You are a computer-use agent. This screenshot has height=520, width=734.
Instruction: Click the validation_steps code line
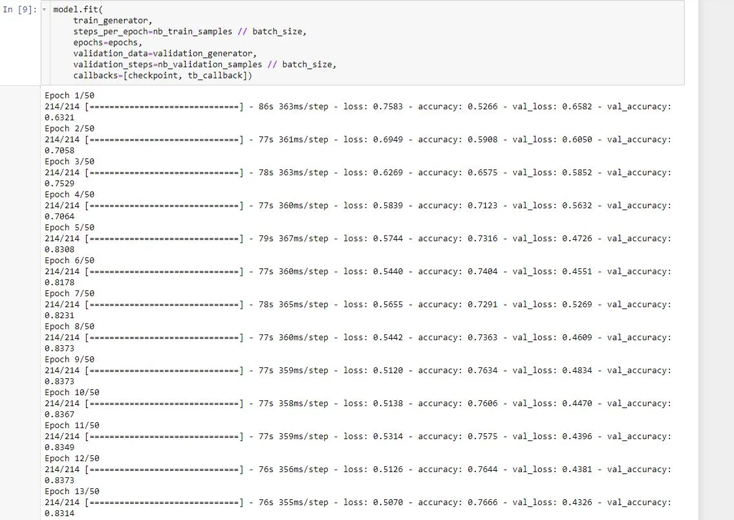point(204,65)
